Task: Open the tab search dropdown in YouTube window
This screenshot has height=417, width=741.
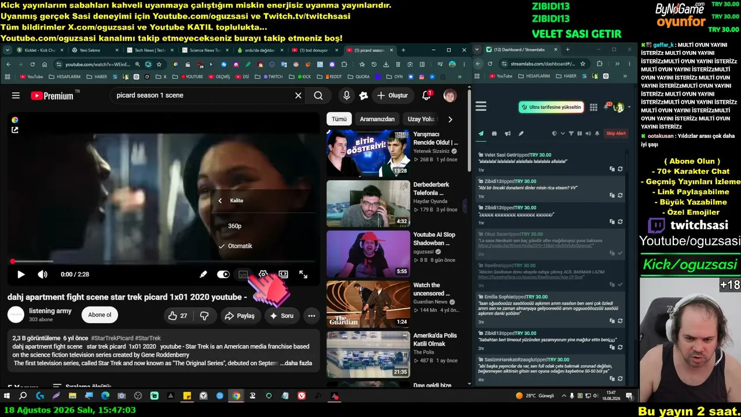Action: [7, 50]
